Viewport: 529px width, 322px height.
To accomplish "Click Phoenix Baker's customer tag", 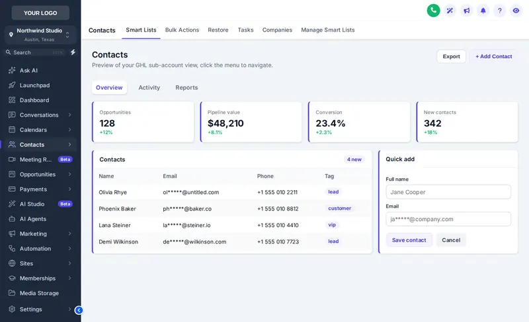I will 339,209.
